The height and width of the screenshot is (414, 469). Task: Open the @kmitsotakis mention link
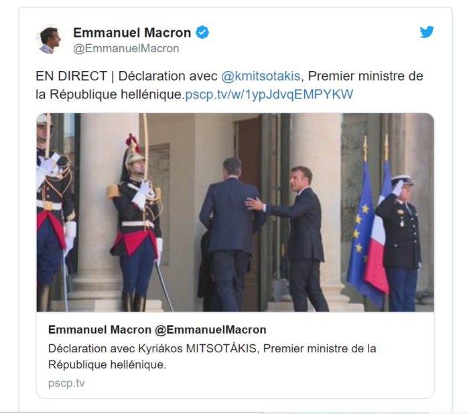261,76
